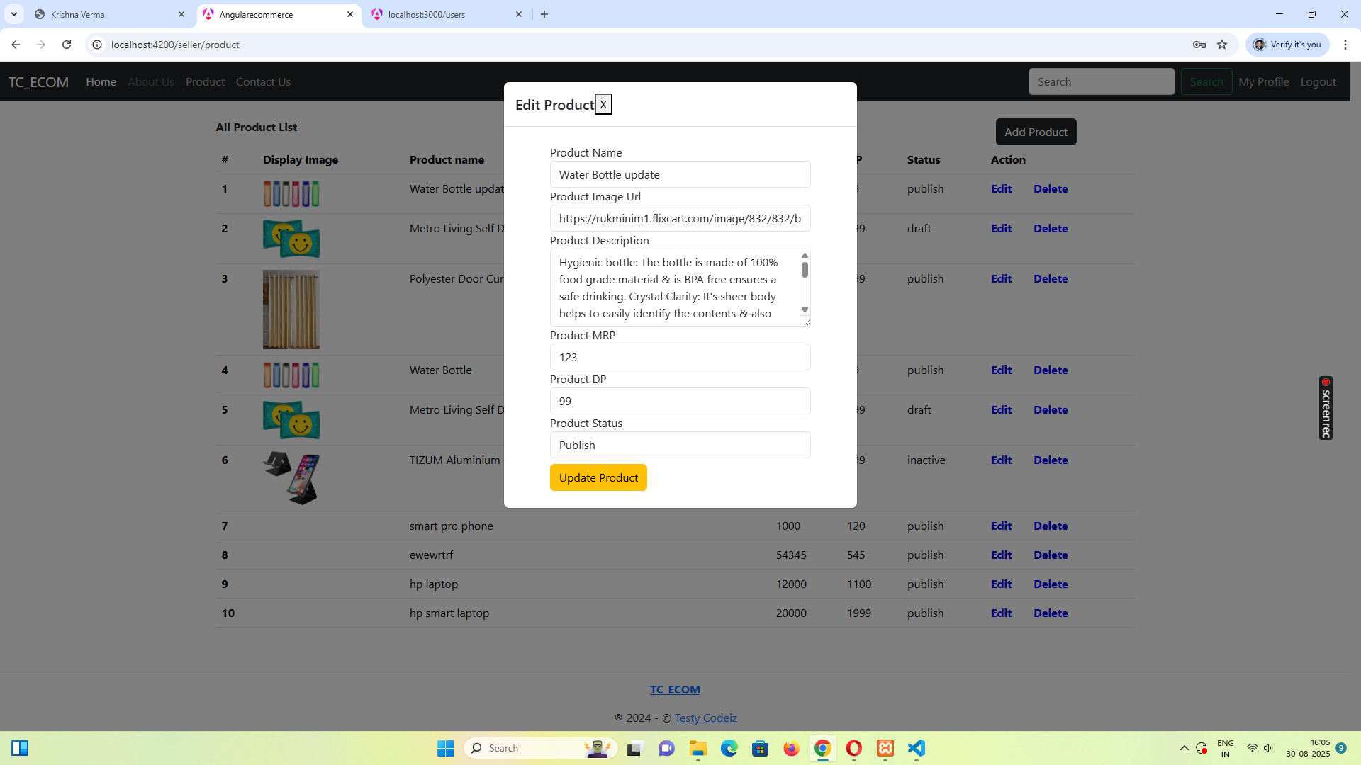Click the Product Image Url field

pyautogui.click(x=680, y=218)
